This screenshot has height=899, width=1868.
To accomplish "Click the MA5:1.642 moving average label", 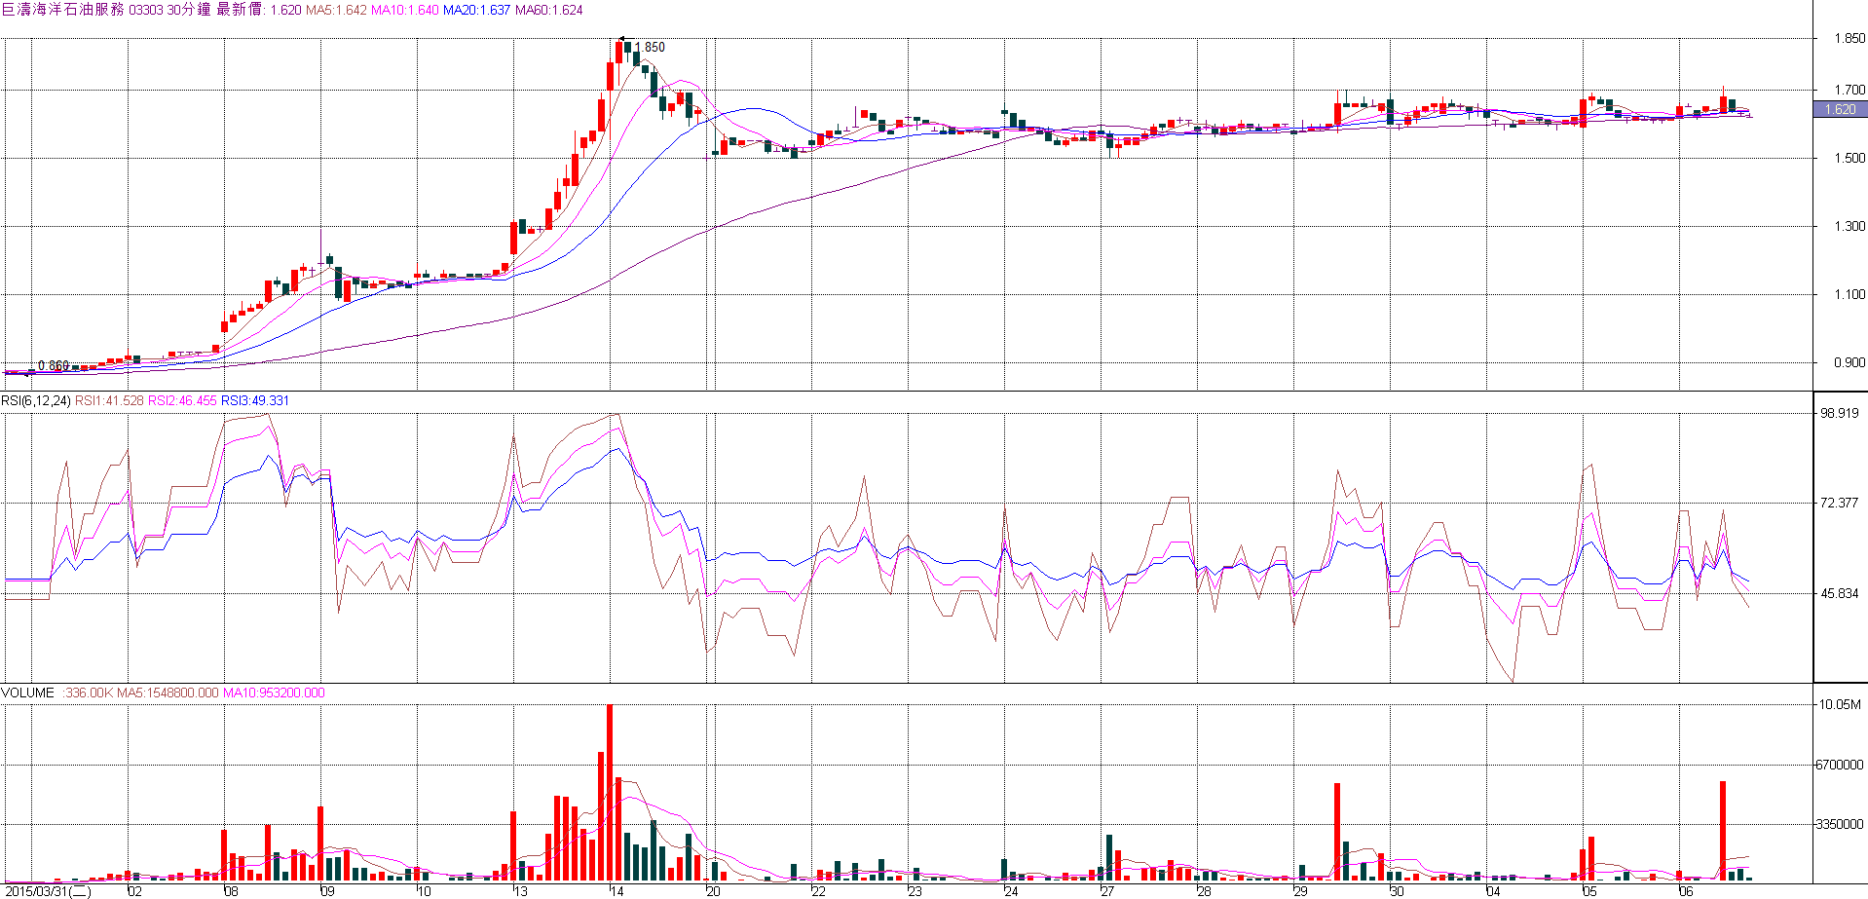I will [336, 10].
